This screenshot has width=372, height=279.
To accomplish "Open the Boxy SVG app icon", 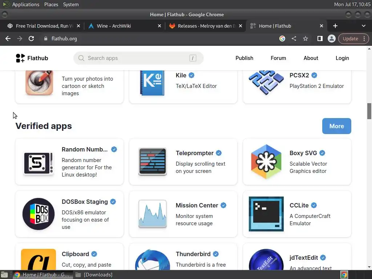I will click(x=266, y=162).
